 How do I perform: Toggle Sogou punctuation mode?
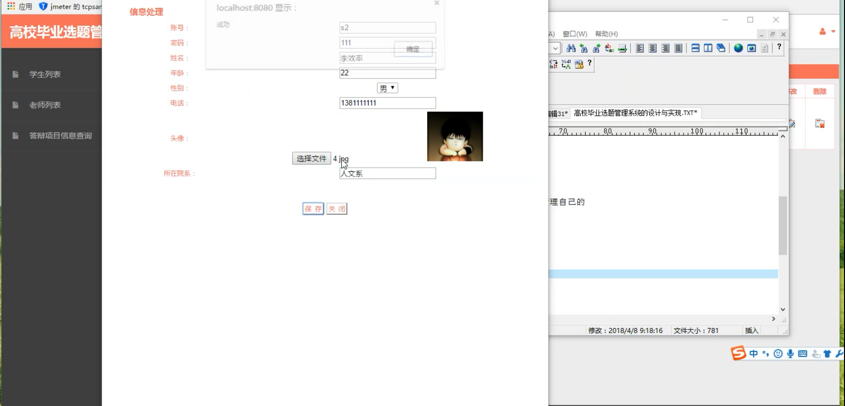coord(766,354)
